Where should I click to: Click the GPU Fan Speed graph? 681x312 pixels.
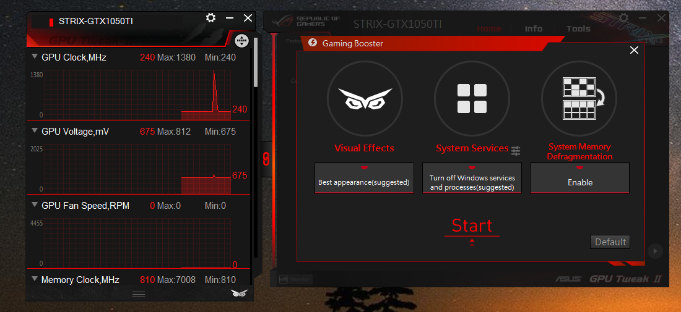point(137,242)
